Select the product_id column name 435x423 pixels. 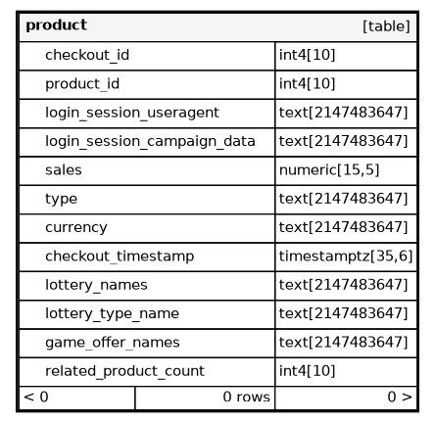coord(82,84)
